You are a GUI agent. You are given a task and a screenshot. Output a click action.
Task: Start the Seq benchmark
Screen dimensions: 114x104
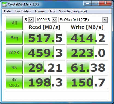coord(14,38)
